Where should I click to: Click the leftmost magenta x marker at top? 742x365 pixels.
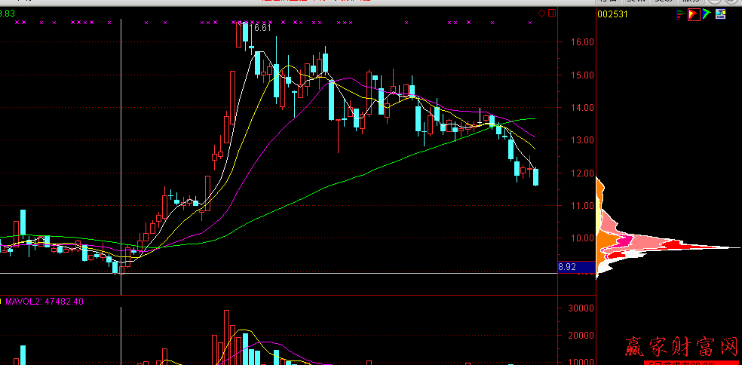tap(15, 23)
